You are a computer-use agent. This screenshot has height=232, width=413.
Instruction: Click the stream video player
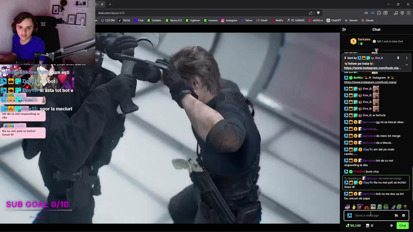pyautogui.click(x=170, y=128)
